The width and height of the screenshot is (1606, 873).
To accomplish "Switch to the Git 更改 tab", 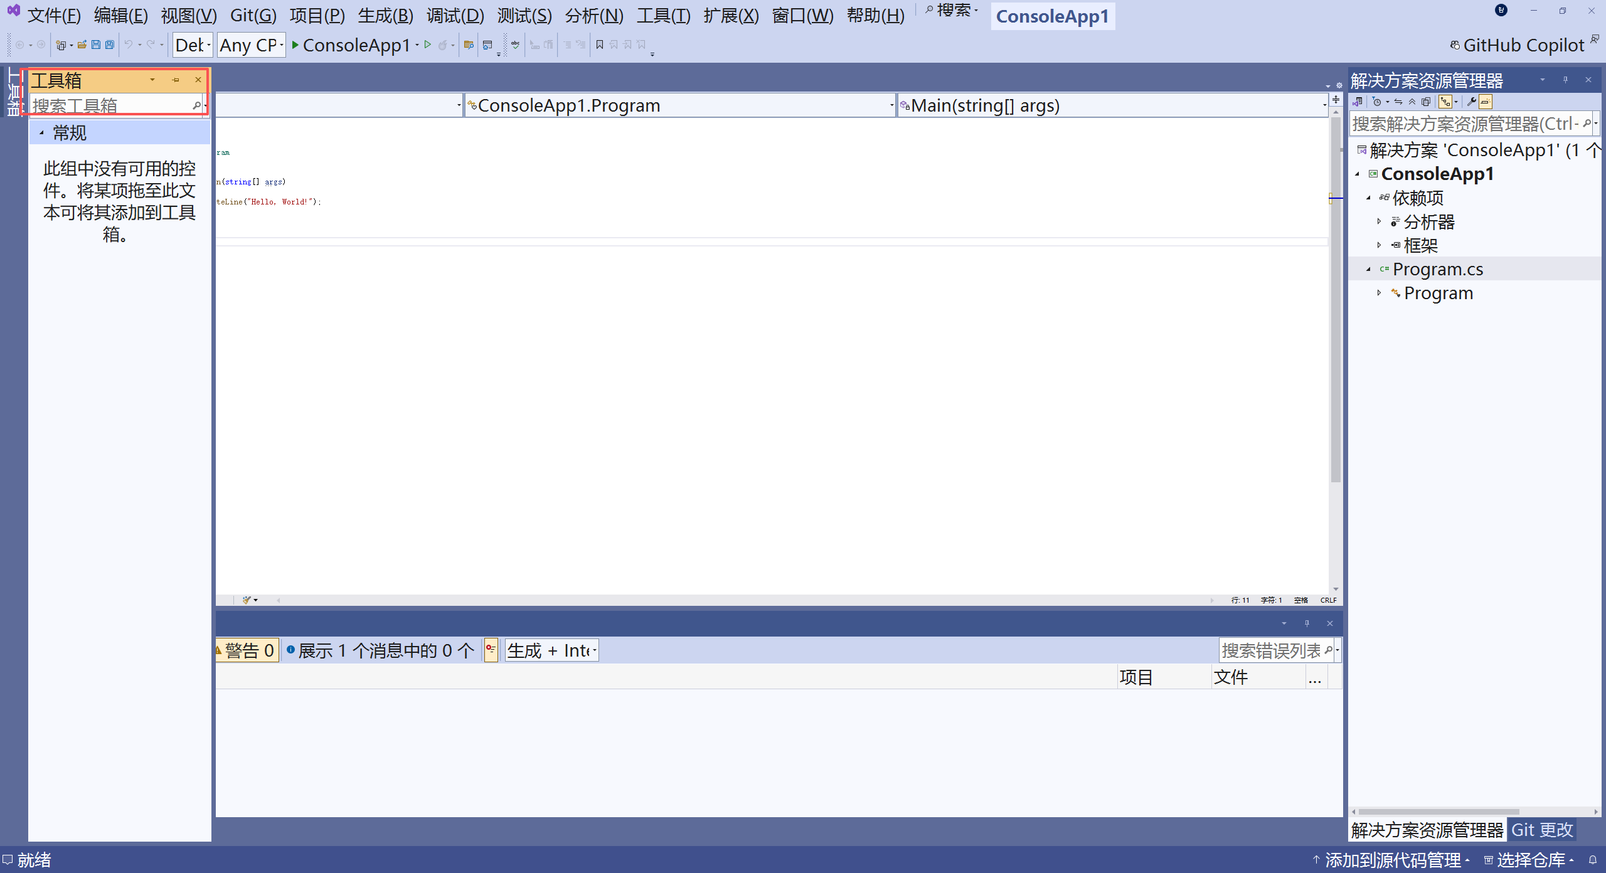I will coord(1541,830).
